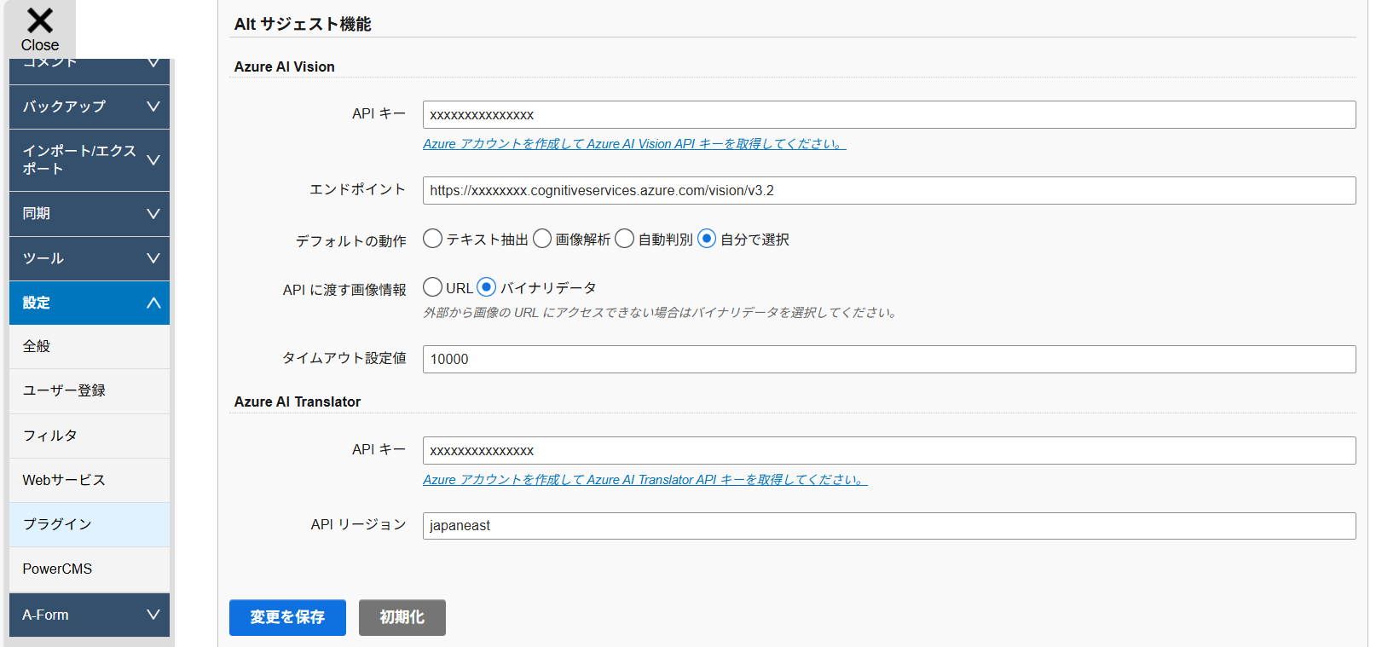Select the バイナリデータ radio option
The image size is (1376, 647).
pos(487,287)
